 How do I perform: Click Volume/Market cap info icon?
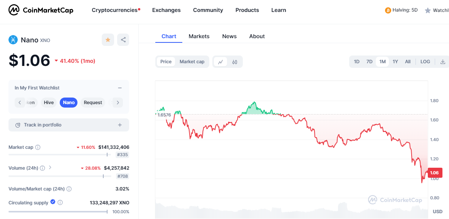tap(69, 189)
